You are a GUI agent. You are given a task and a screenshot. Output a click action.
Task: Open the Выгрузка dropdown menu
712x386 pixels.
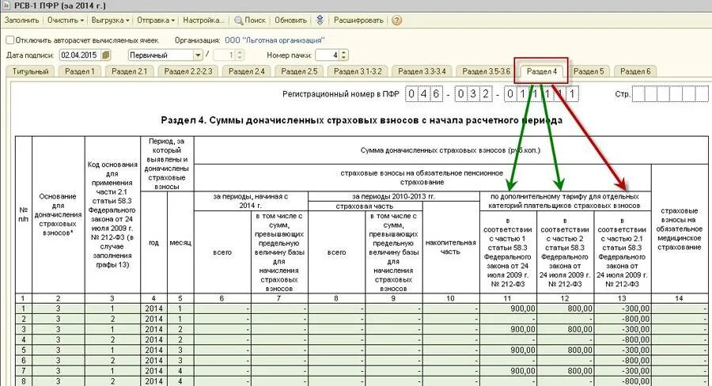coord(110,21)
